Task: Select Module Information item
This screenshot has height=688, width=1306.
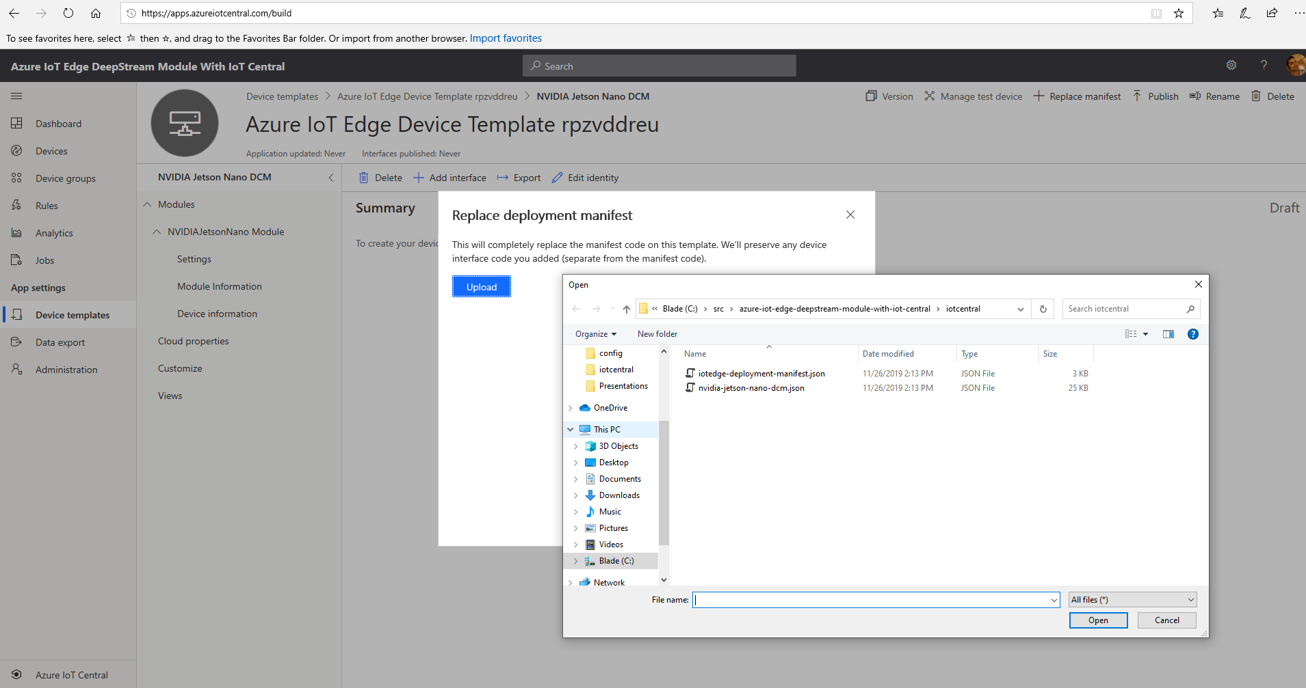Action: (220, 286)
